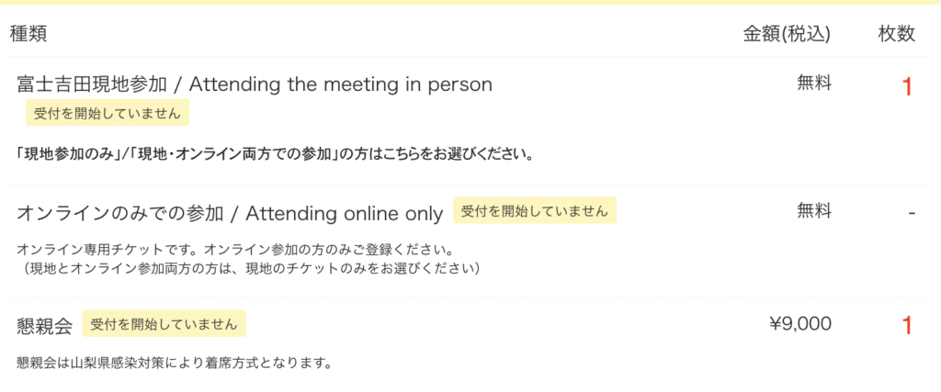The height and width of the screenshot is (392, 941).
Task: Click the yellow bar at the top
Action: coord(470,2)
